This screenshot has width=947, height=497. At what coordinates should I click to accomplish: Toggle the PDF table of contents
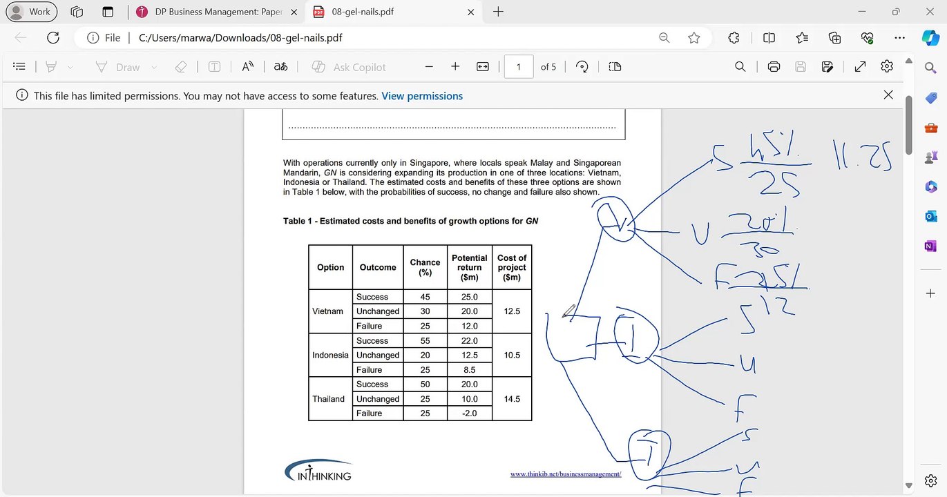pyautogui.click(x=19, y=67)
